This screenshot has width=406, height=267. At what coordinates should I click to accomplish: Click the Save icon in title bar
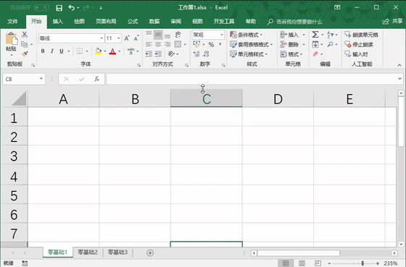pyautogui.click(x=59, y=8)
